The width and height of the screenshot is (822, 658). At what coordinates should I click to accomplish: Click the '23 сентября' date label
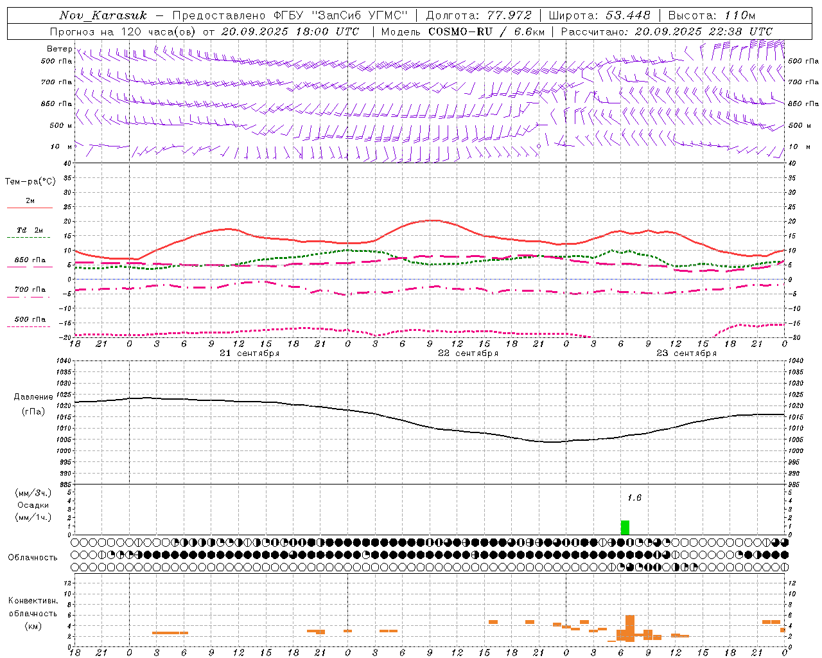686,353
